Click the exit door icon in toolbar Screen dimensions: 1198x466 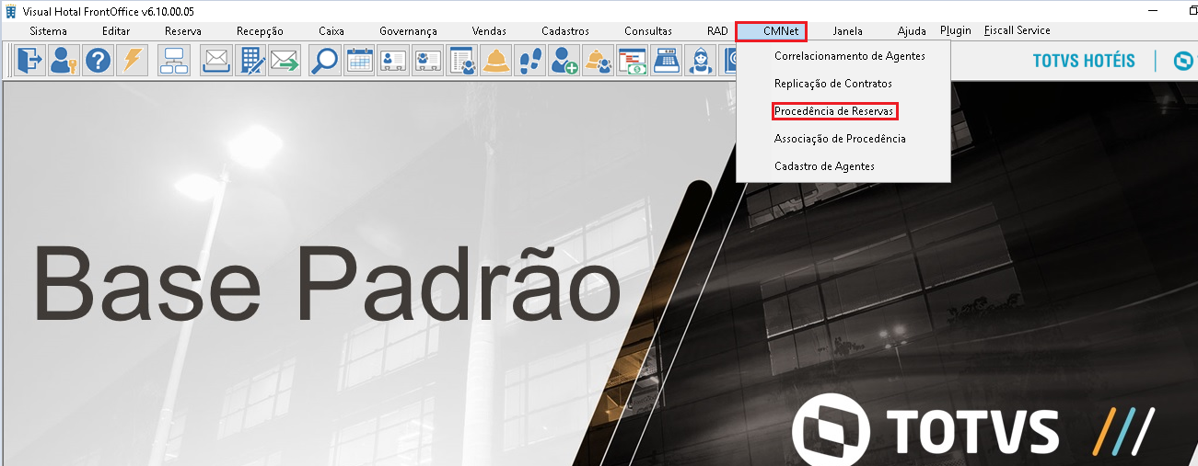(30, 62)
